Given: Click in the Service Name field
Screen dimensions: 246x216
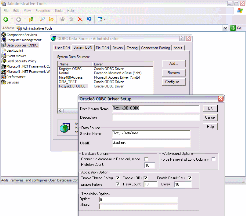Looking at the screenshot, I should (151, 134).
